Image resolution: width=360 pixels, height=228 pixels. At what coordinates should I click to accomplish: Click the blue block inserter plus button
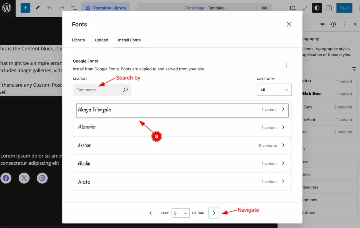click(25, 8)
